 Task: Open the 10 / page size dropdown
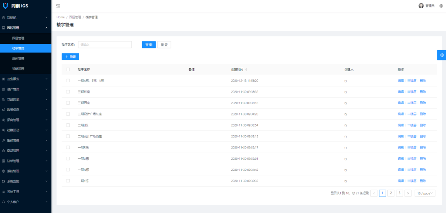425,193
